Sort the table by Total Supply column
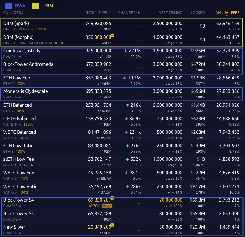This screenshot has width=245, height=237. point(99,13)
